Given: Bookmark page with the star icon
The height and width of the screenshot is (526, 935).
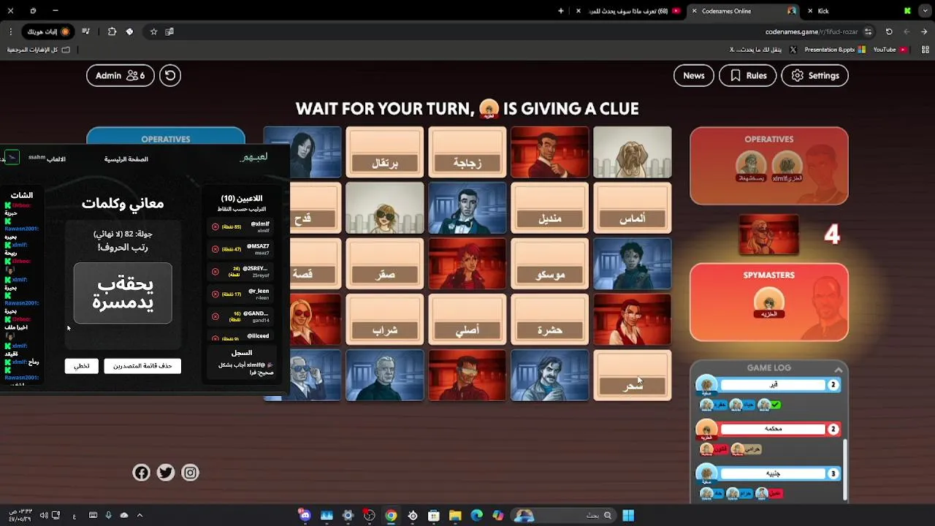Looking at the screenshot, I should [153, 31].
